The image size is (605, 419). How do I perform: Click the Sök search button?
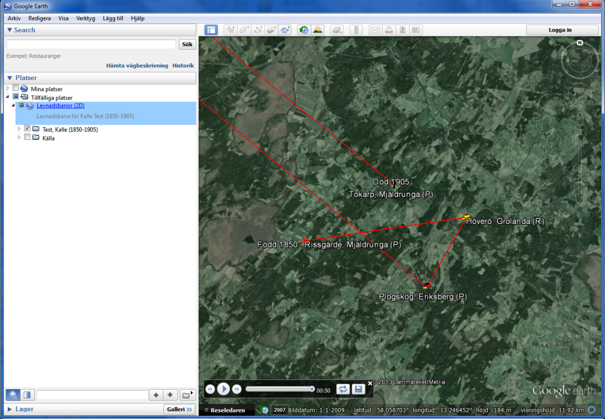[187, 44]
